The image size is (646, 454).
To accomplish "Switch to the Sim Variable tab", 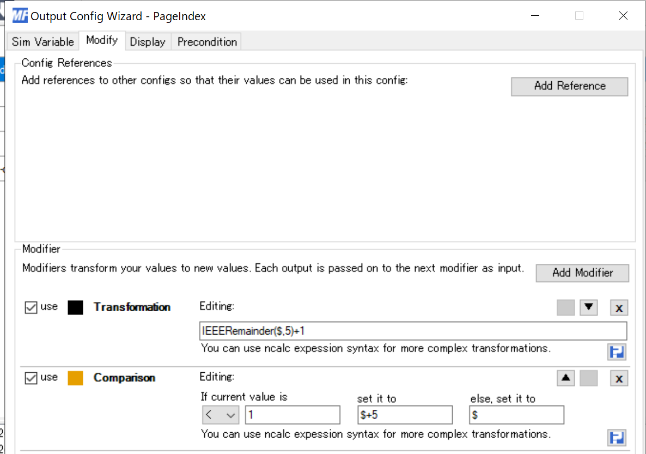I will tap(42, 41).
